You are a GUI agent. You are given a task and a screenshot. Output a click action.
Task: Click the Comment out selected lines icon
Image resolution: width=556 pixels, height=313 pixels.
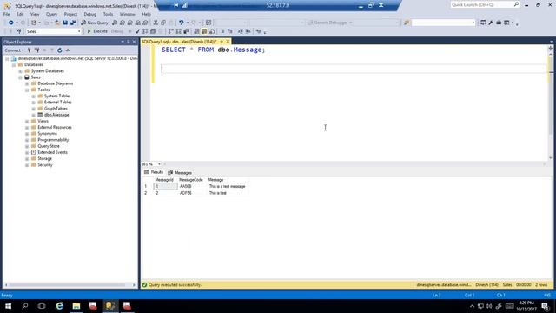coord(222,31)
